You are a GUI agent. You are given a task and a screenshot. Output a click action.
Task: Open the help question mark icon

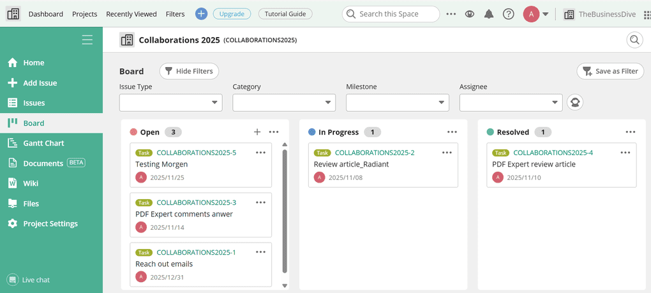point(508,14)
